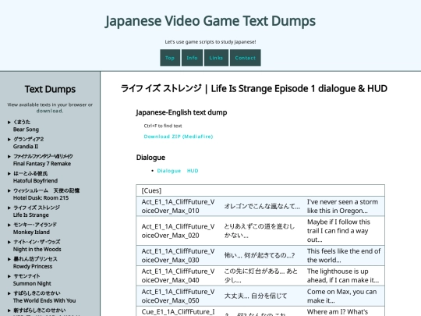The height and width of the screenshot is (316, 421).
Task: Expand Night in the Woods triangle
Action: pos(9,242)
